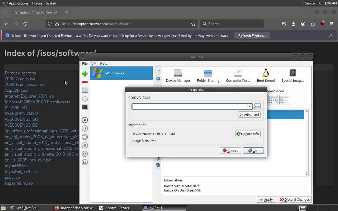Open the Computer Ports section

tap(238, 75)
